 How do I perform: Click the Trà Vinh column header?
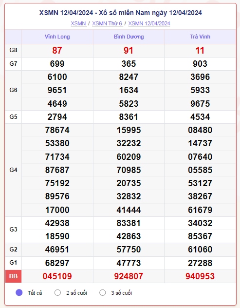(x=200, y=37)
